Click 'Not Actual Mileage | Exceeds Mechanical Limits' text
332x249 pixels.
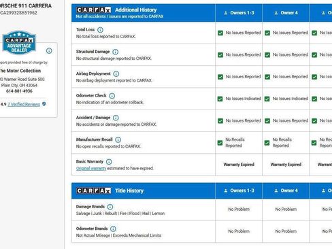118,235
